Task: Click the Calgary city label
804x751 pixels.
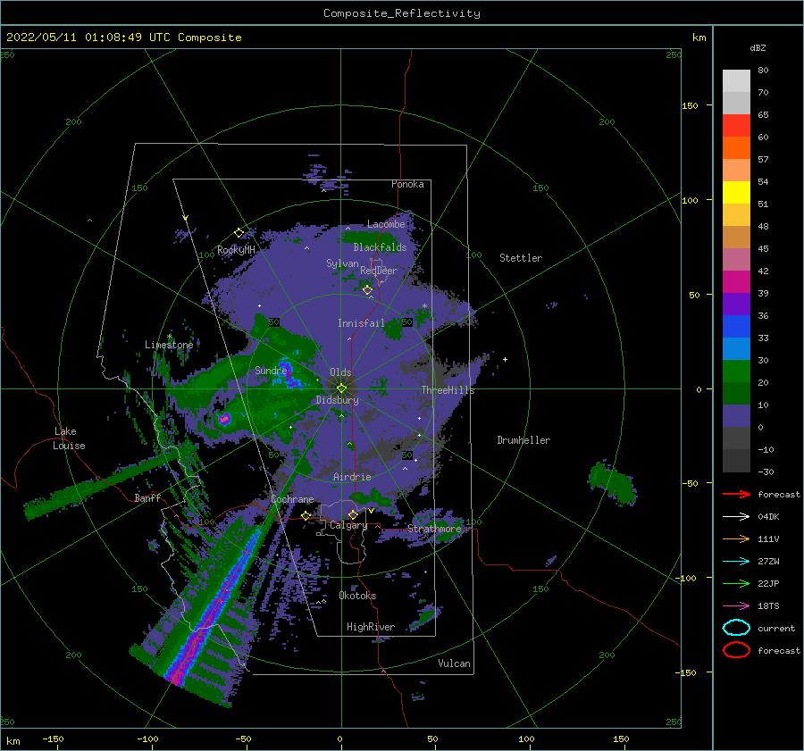Action: (x=348, y=525)
